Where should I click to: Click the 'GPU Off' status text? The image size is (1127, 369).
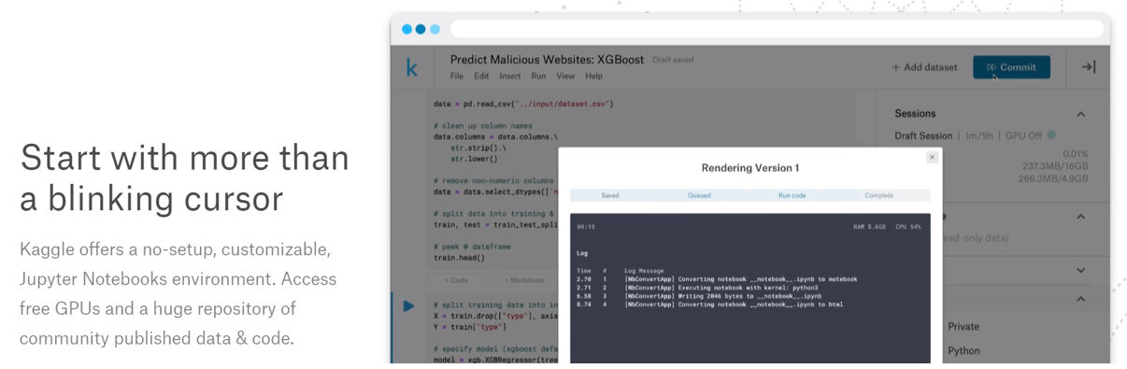click(x=1023, y=136)
